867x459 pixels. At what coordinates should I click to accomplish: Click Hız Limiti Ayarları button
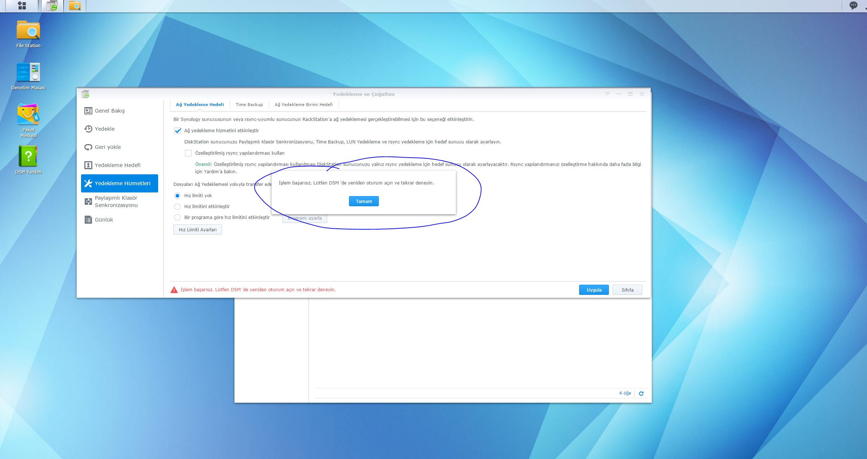click(197, 230)
